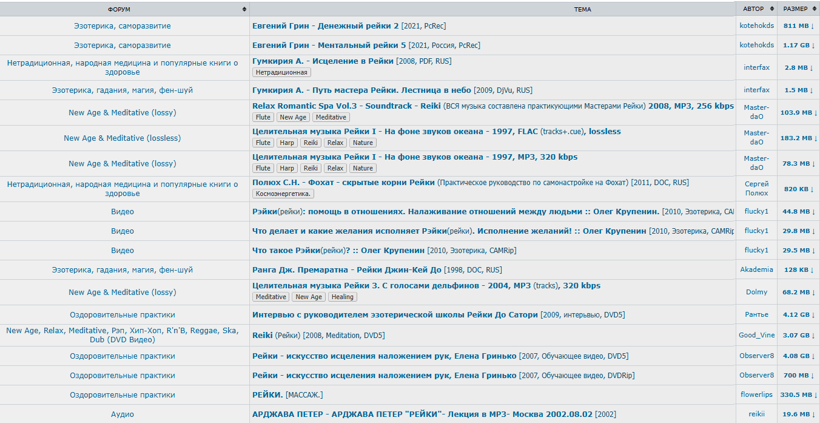Download the 820 KB torrent
This screenshot has width=820, height=423.
click(798, 189)
